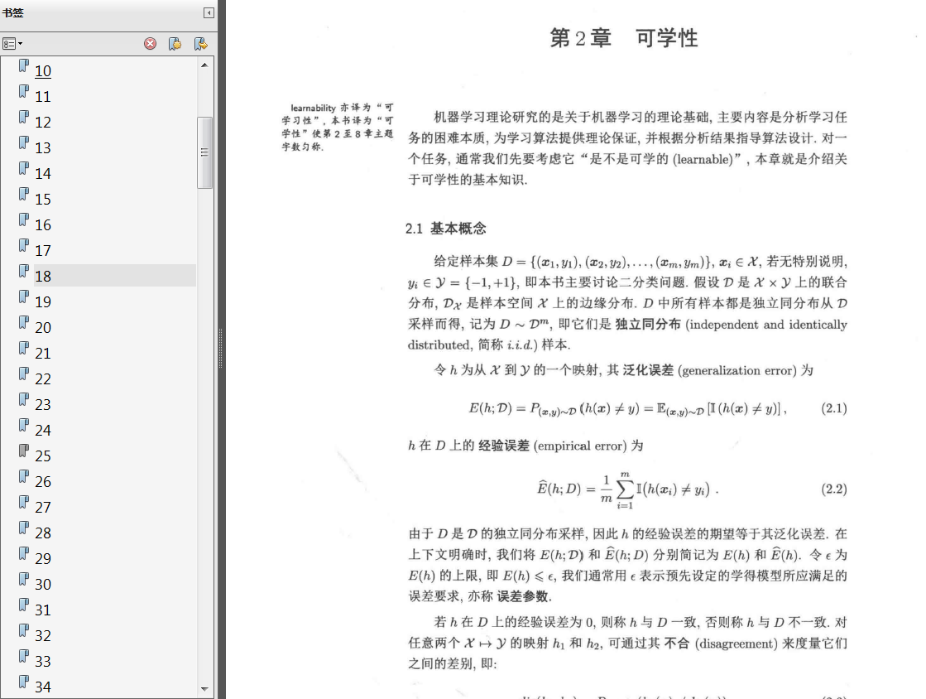Create a new bookmark using the star bookmark icon

point(175,44)
